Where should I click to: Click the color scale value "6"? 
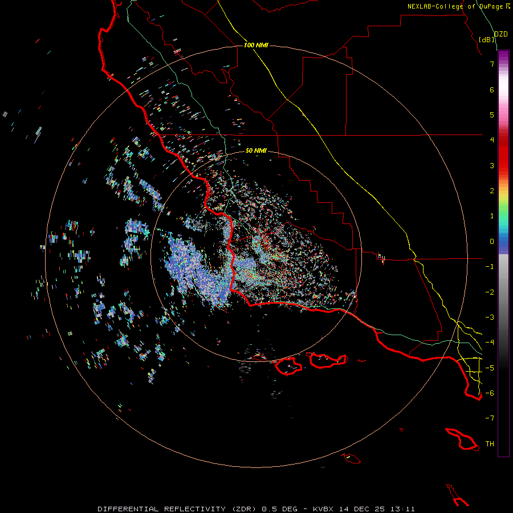[492, 89]
